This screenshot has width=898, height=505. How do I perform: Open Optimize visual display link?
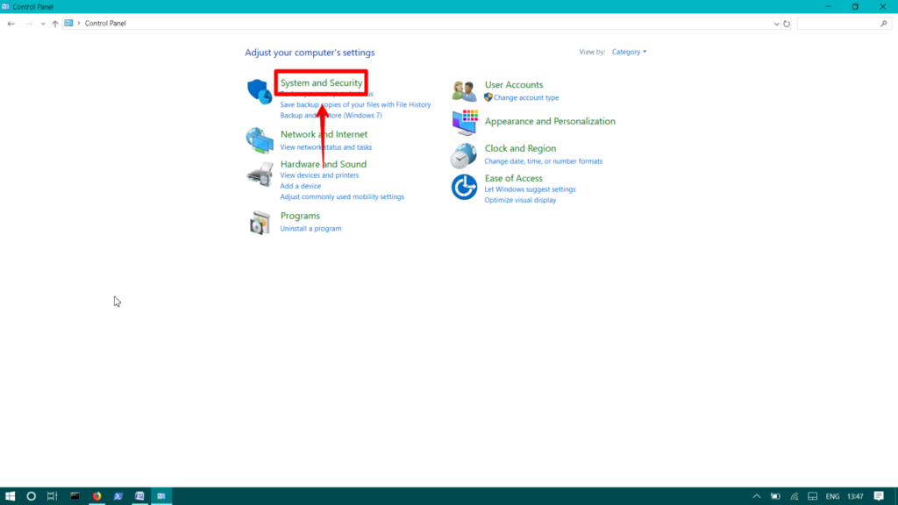[x=520, y=201]
